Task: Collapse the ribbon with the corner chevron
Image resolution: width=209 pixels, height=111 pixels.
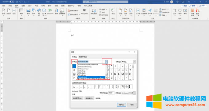Action: tap(207, 19)
